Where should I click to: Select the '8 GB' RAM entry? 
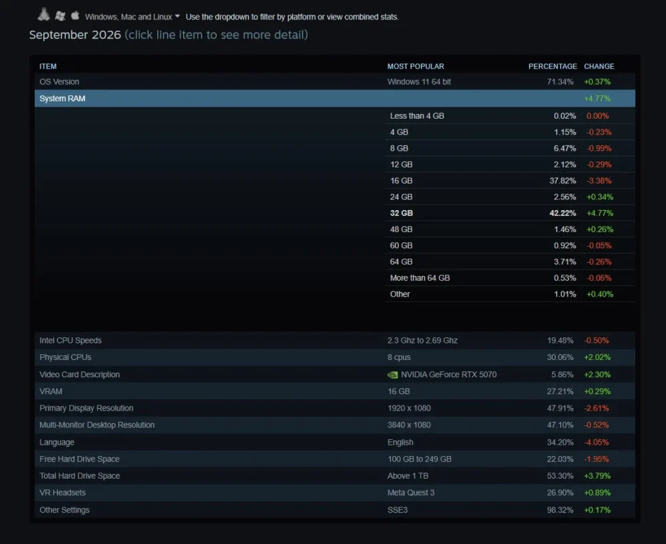click(399, 148)
